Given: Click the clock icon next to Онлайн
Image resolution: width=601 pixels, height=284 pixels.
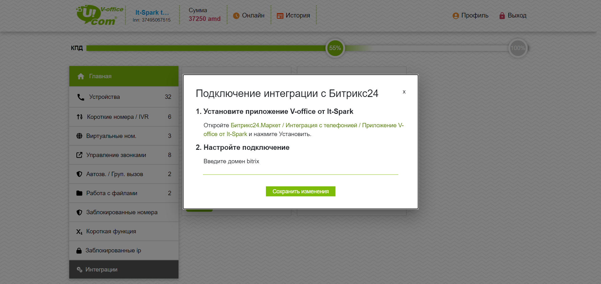Looking at the screenshot, I should pos(236,16).
